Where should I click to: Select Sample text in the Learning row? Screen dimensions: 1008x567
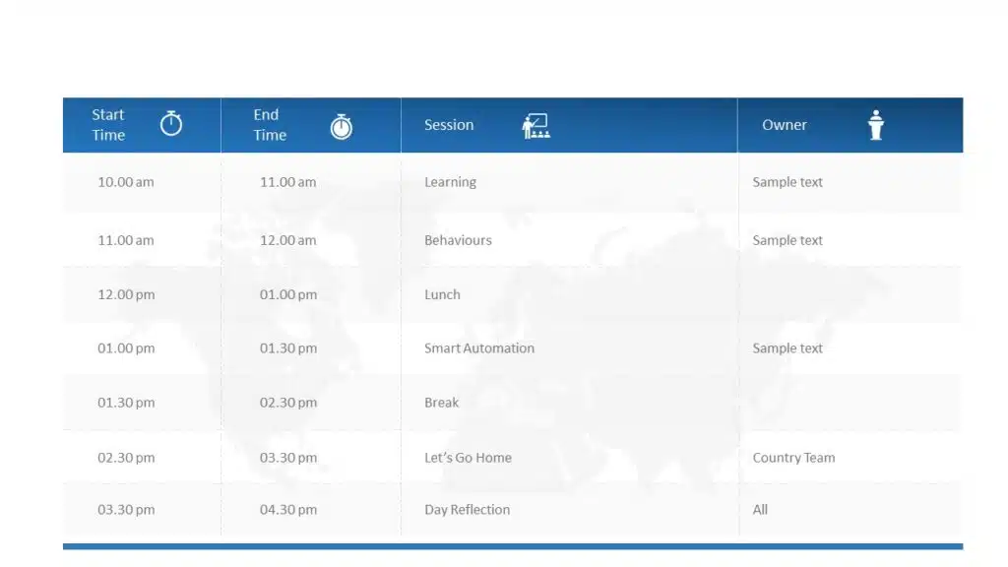pyautogui.click(x=787, y=182)
